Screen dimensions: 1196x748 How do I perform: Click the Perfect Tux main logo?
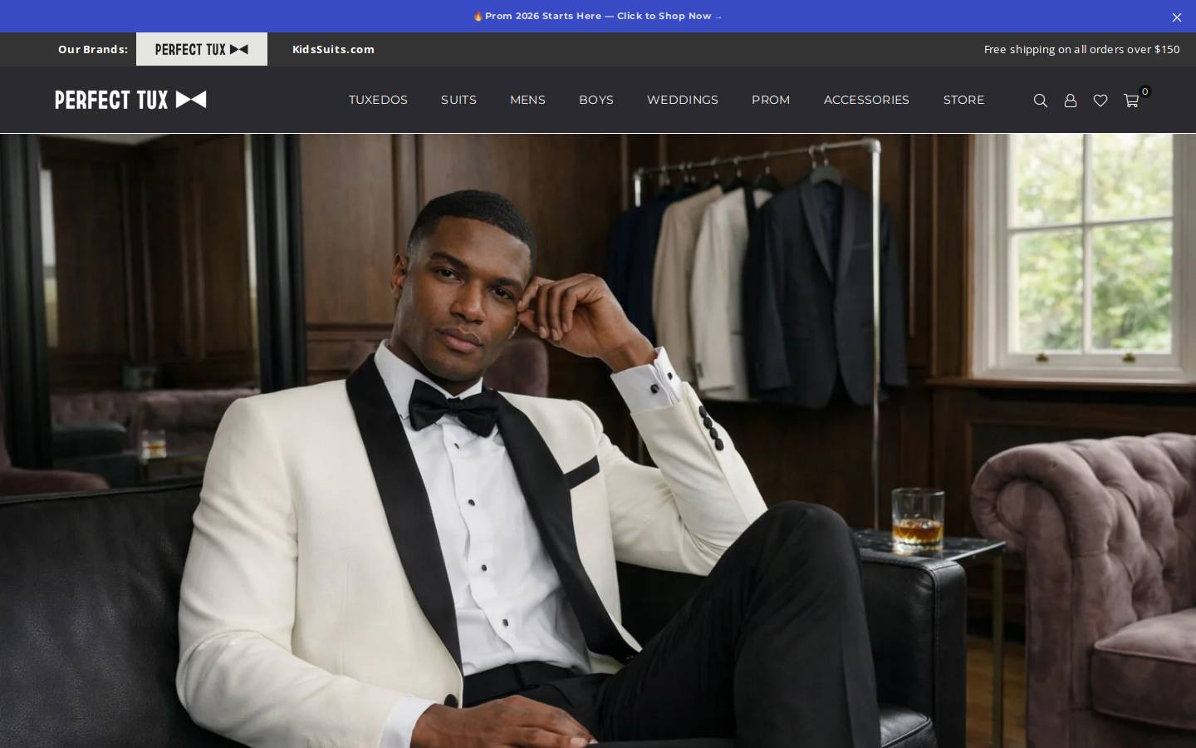coord(130,100)
